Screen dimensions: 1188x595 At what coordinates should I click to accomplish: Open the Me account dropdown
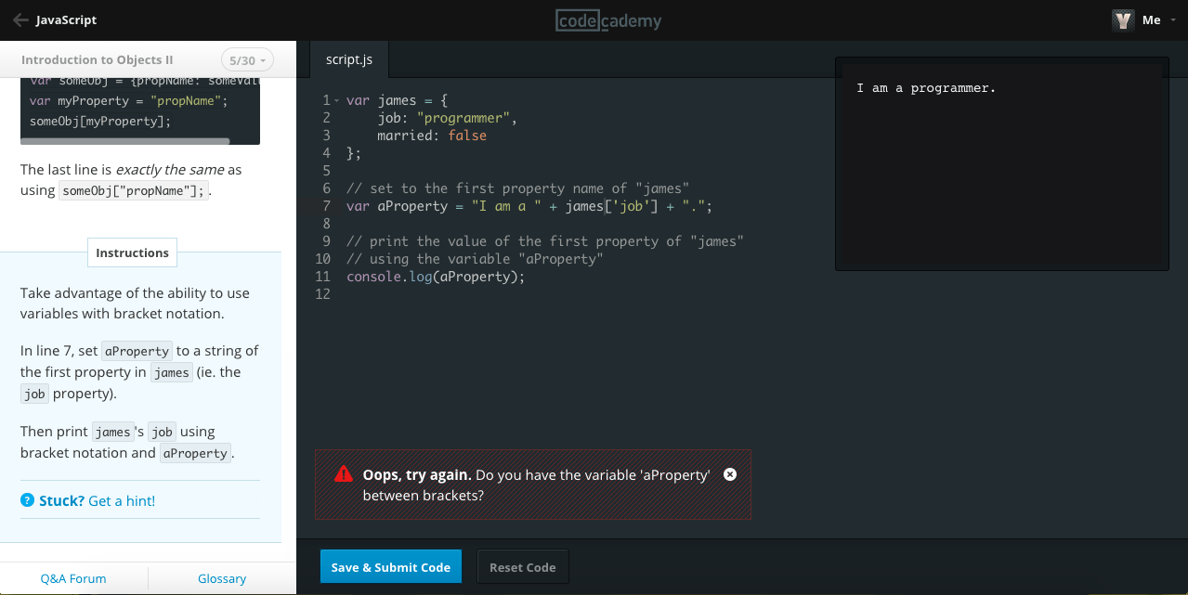[x=1154, y=19]
